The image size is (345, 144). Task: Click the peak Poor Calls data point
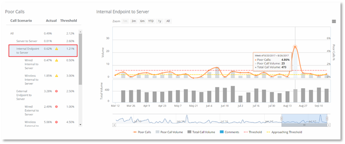tap(295, 47)
